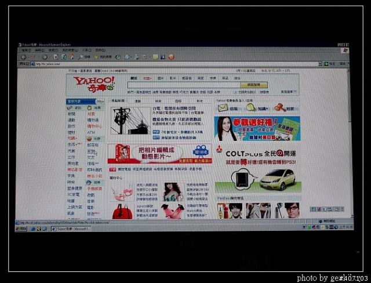Viewport: 371px width, 283px height.
Task: Open the Tools menu in Internet Explorer
Action: [x=87, y=50]
